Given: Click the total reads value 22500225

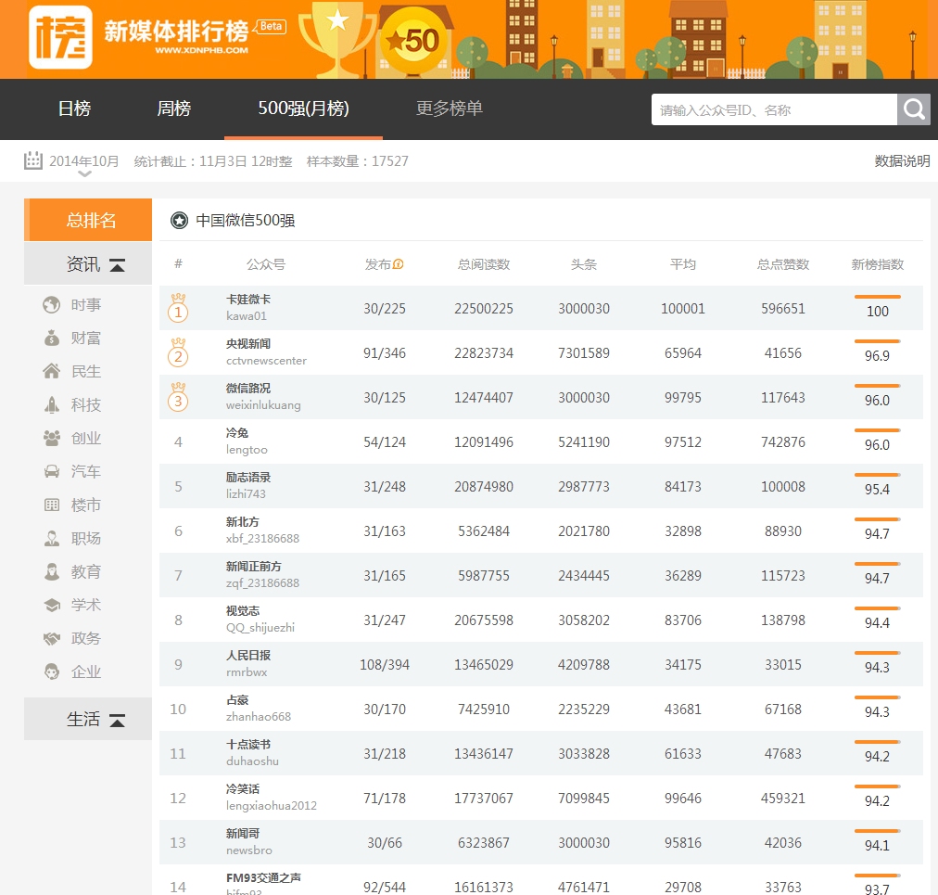Looking at the screenshot, I should click(x=483, y=308).
